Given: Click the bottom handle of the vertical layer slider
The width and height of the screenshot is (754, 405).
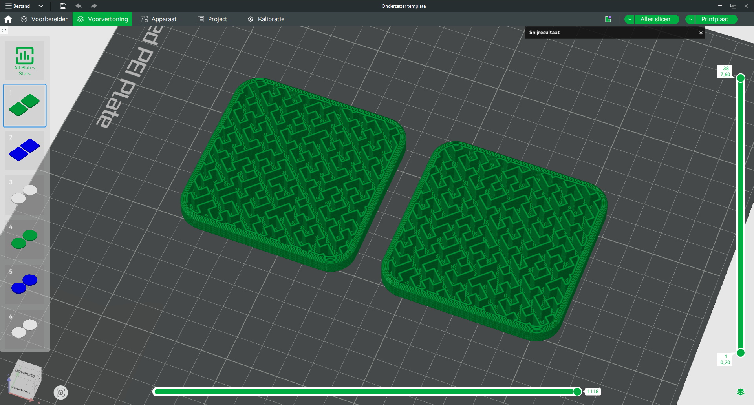Looking at the screenshot, I should [x=741, y=353].
